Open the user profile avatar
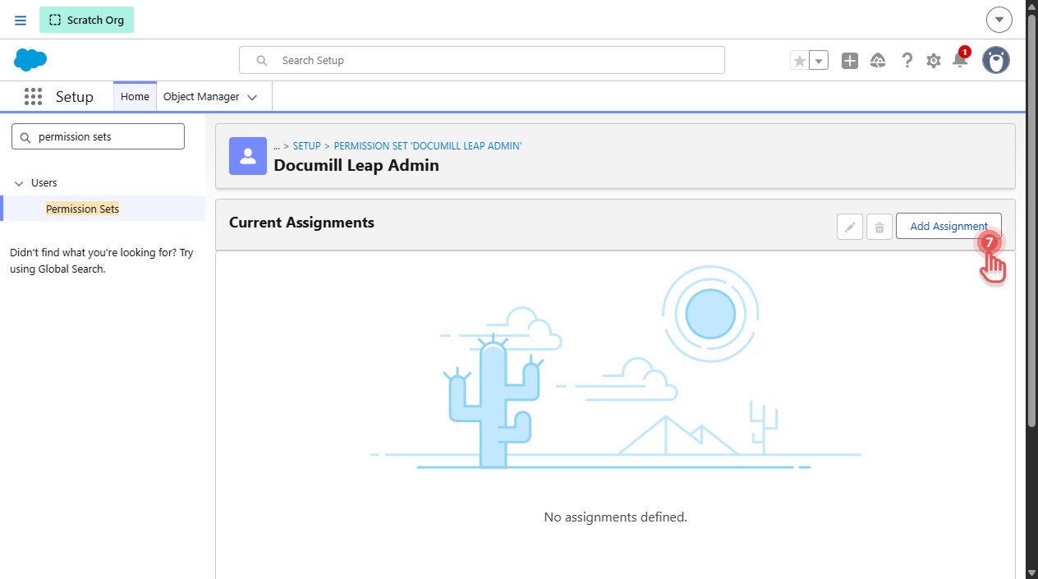Screen dimensions: 1038x579 tap(996, 60)
